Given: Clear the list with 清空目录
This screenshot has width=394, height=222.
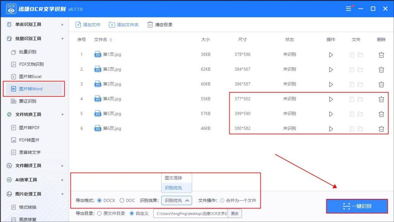Looking at the screenshot, I should [160, 25].
